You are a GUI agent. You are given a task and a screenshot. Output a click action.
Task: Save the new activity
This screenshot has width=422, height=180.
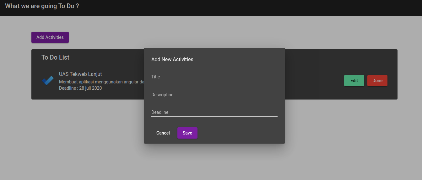187,133
